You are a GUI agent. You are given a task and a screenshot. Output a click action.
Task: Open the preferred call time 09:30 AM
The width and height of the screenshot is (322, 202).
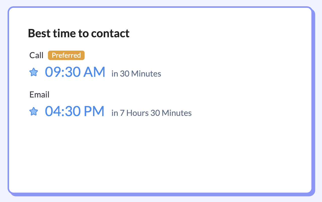[x=75, y=72]
